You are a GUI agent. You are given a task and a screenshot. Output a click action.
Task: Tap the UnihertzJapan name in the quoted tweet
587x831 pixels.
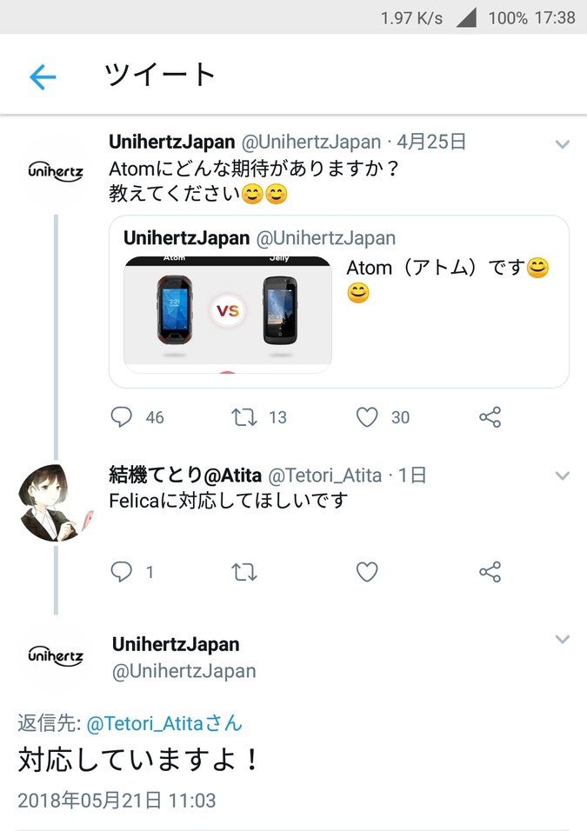(x=186, y=238)
